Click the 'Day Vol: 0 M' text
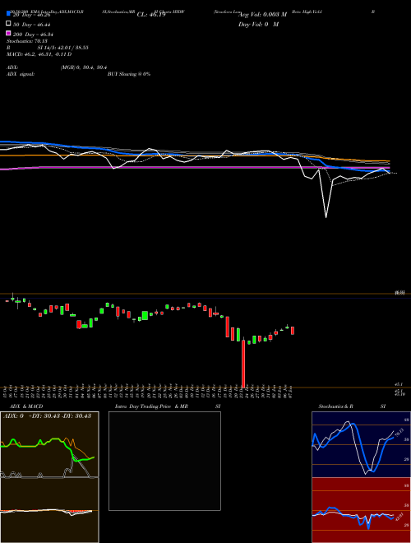This screenshot has height=543, width=411. [x=258, y=24]
